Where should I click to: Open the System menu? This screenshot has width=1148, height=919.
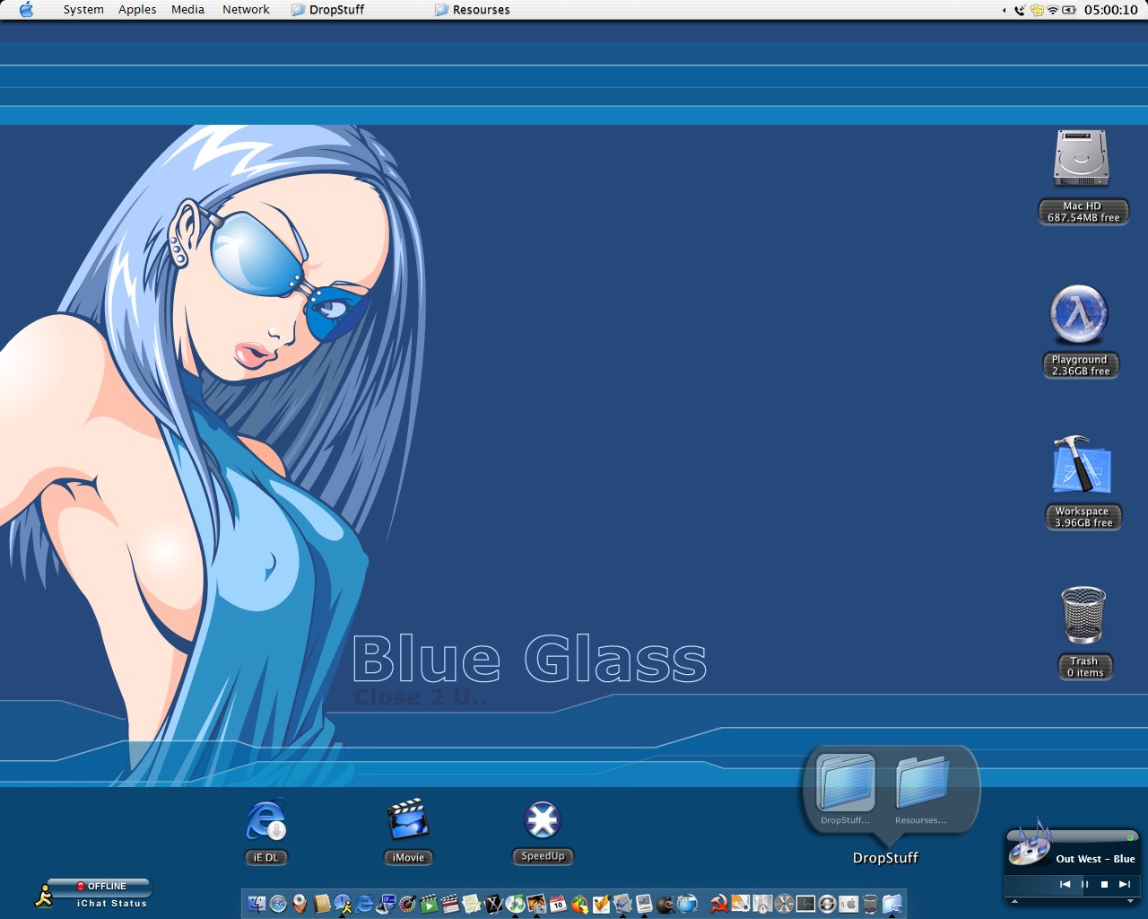click(83, 10)
